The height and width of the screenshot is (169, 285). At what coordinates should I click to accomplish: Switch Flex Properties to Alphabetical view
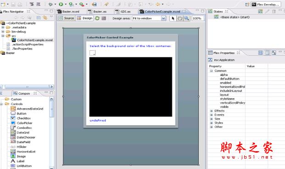(x=274, y=53)
